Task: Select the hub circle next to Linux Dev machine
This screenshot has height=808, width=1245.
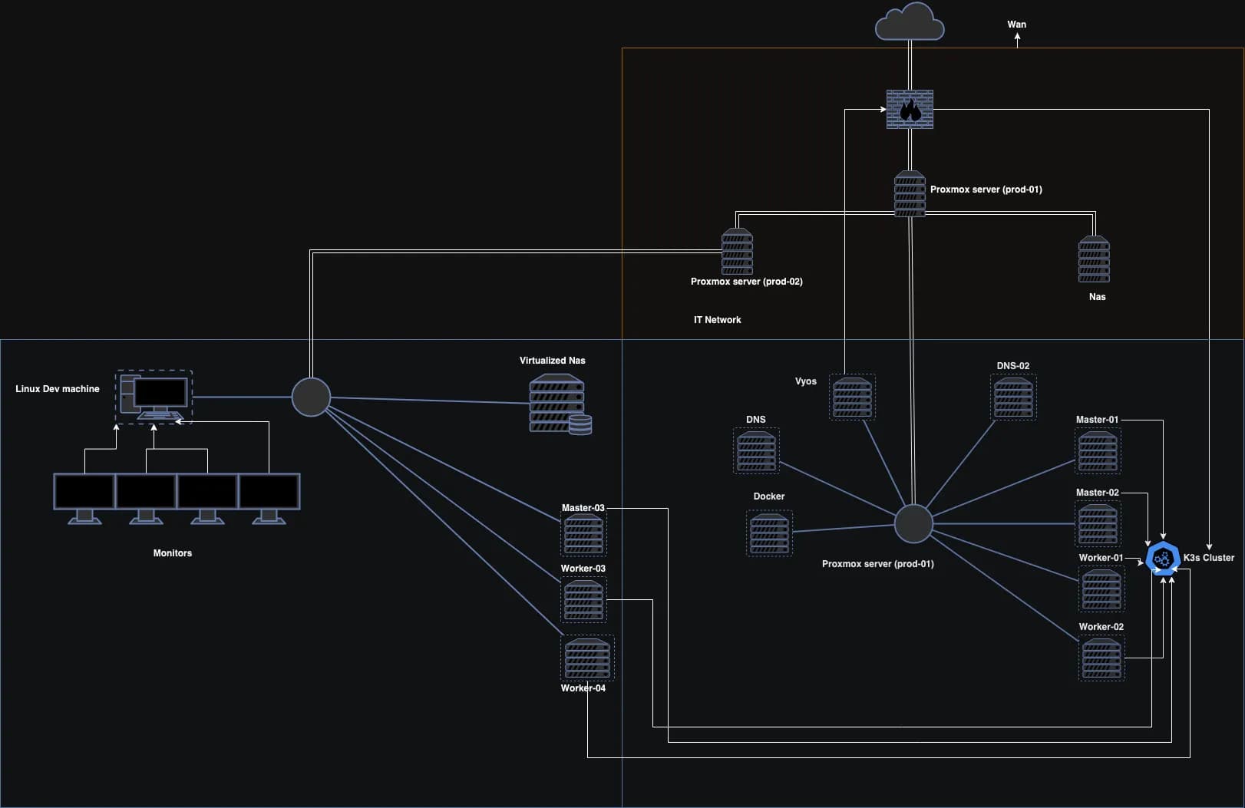Action: click(x=311, y=397)
